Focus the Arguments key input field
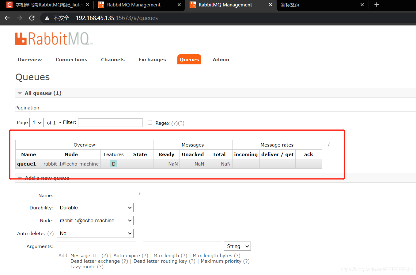Image resolution: width=416 pixels, height=275 pixels. (96, 246)
